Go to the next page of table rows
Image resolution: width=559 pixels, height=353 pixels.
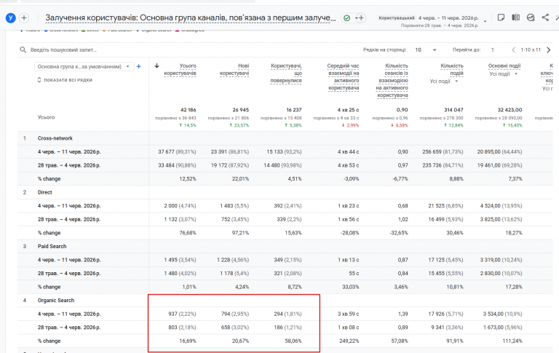[549, 50]
